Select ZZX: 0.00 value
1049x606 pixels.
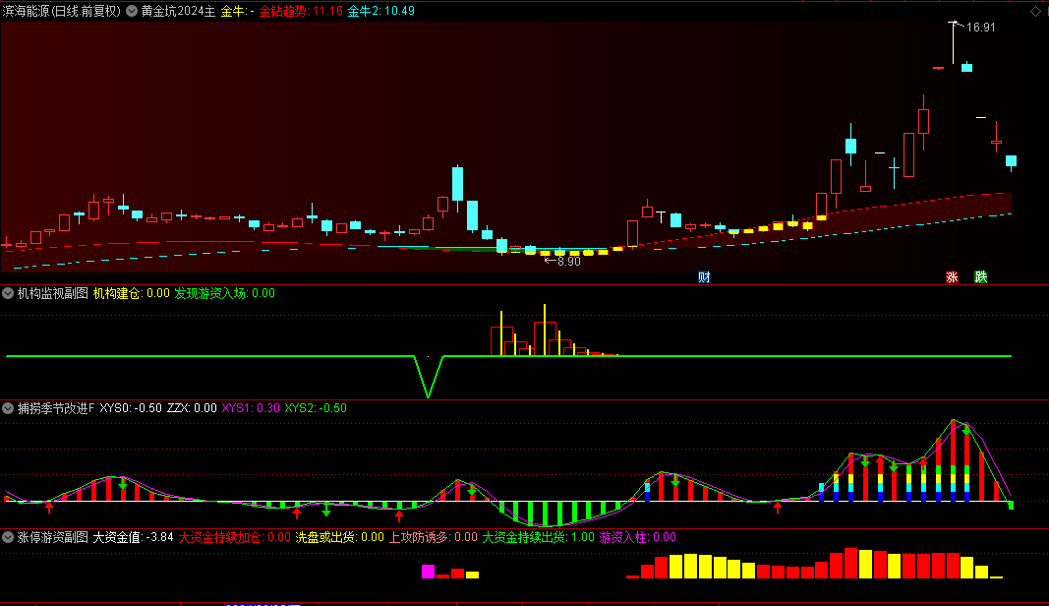coord(192,408)
